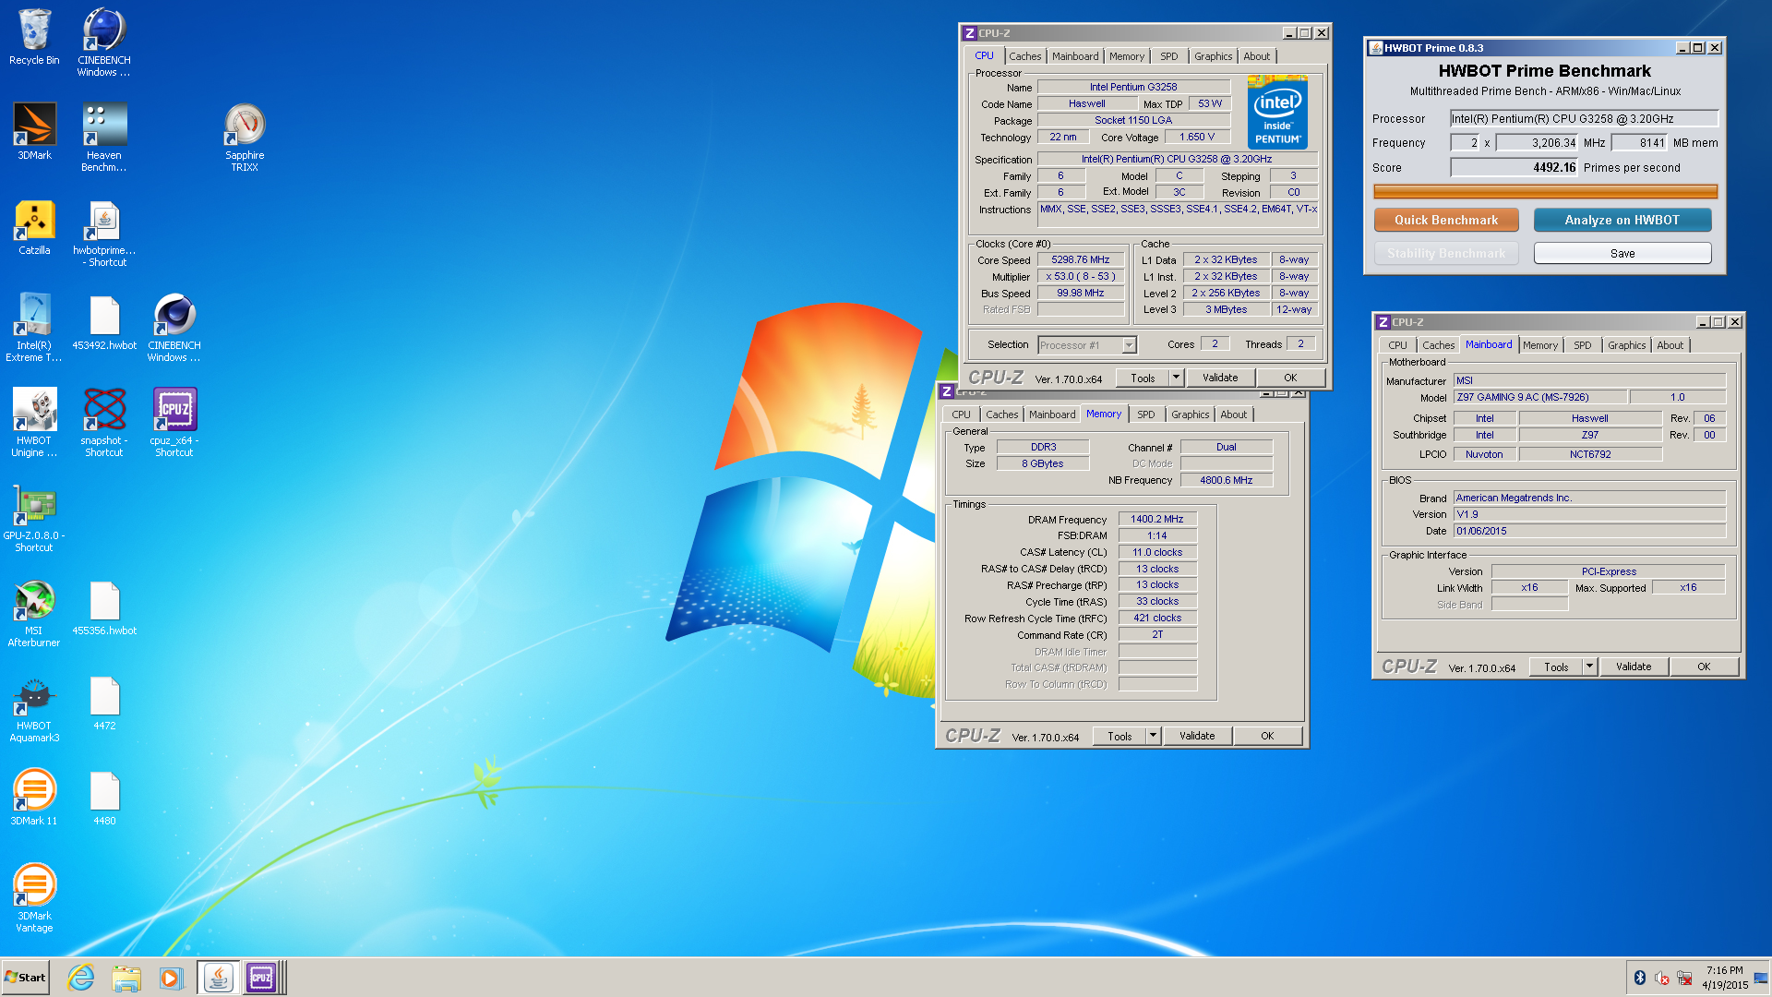Click Analyze on HWBOT button

click(x=1622, y=220)
